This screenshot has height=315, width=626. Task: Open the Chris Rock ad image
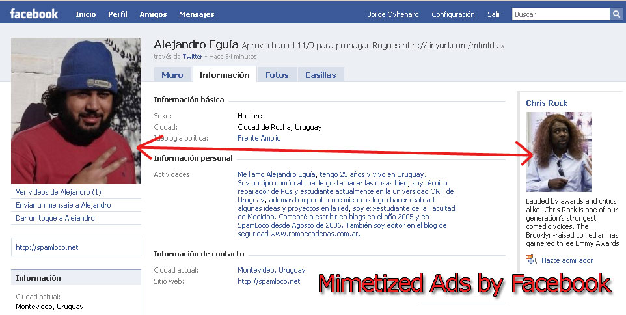tap(558, 152)
